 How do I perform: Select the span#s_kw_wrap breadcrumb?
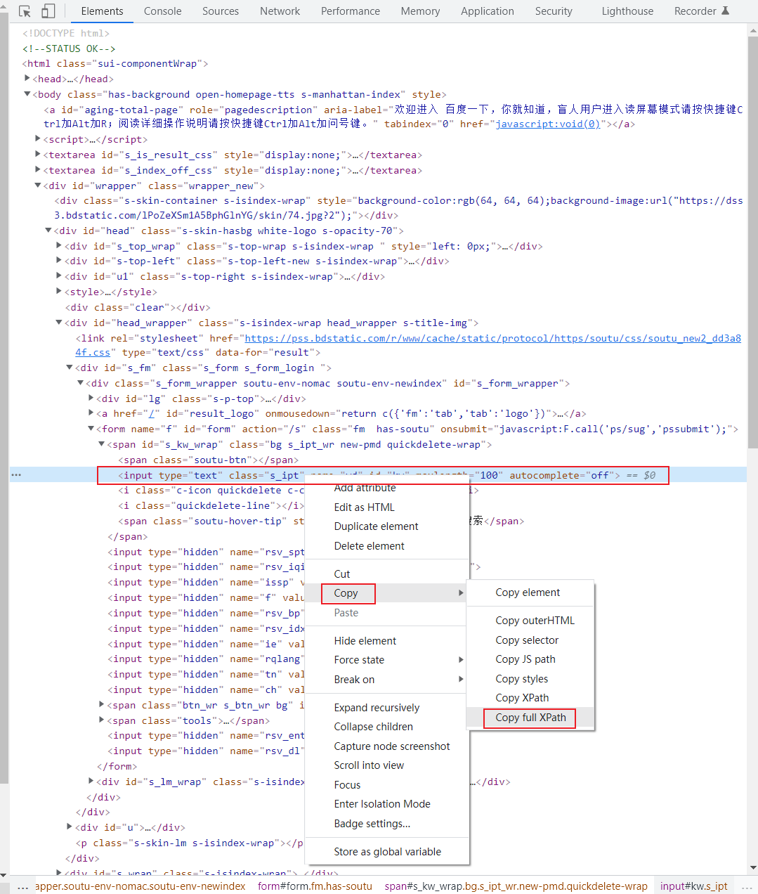click(x=516, y=886)
